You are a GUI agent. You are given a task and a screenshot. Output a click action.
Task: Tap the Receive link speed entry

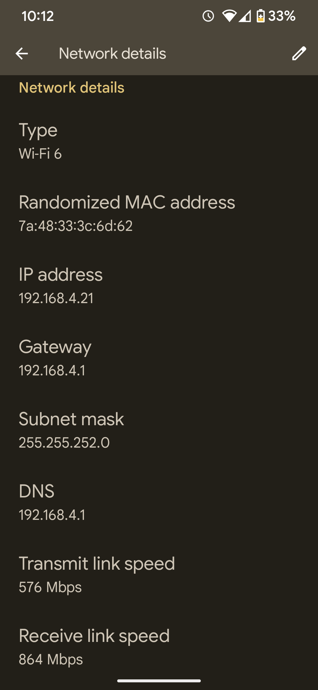tap(159, 647)
